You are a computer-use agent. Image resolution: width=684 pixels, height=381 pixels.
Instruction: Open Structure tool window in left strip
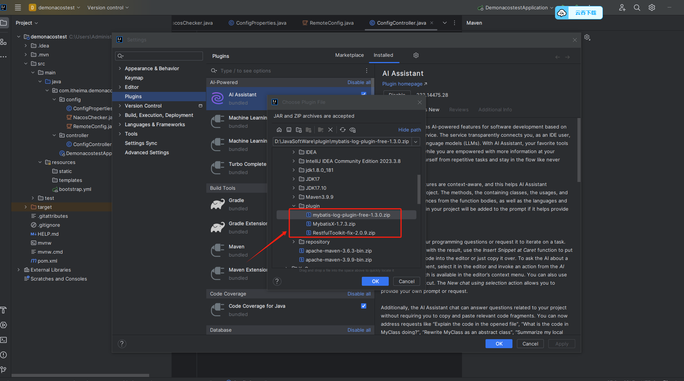click(x=4, y=42)
